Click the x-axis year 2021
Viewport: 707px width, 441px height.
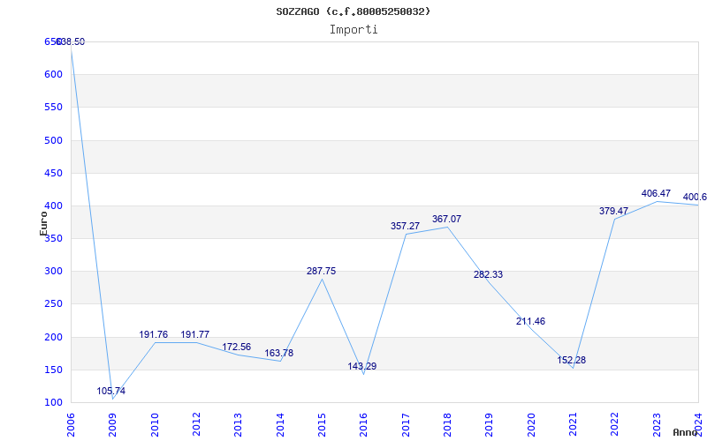573,424
